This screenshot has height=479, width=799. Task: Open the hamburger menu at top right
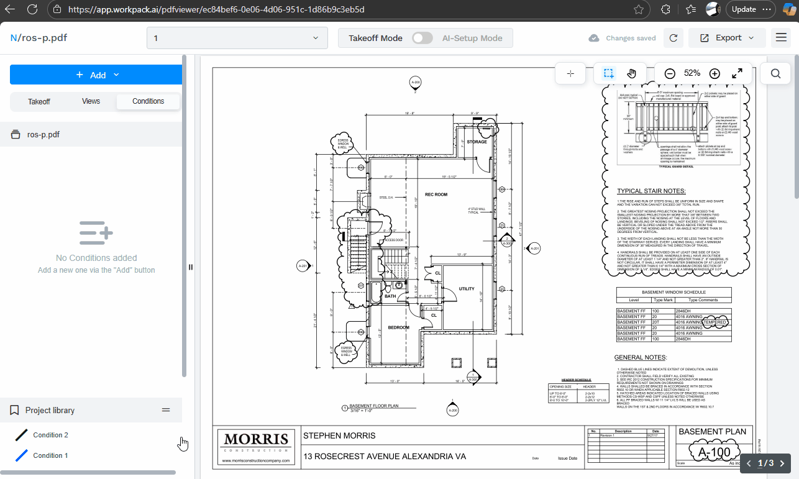click(781, 38)
